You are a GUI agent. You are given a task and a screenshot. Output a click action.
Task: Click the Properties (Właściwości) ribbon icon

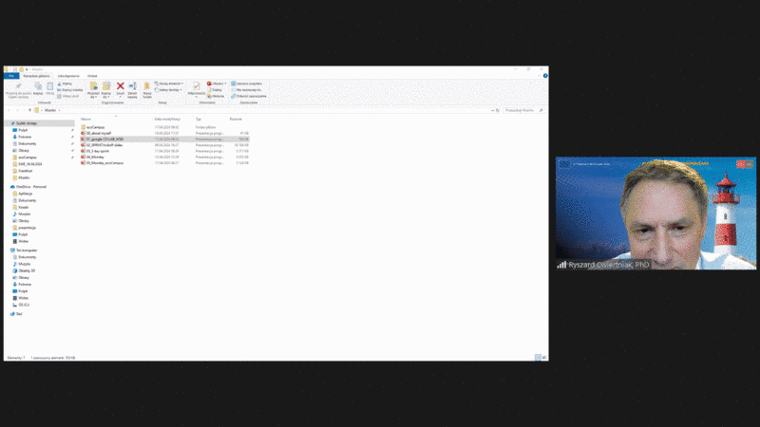[x=196, y=87]
